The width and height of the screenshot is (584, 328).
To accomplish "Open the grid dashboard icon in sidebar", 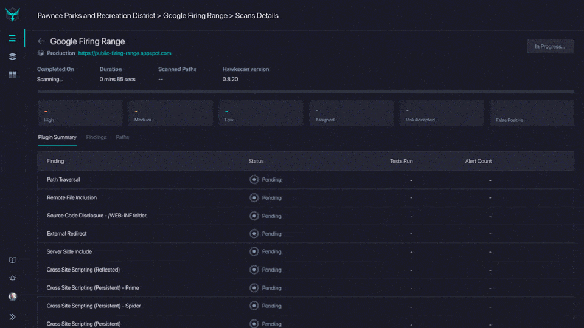I will click(x=13, y=74).
